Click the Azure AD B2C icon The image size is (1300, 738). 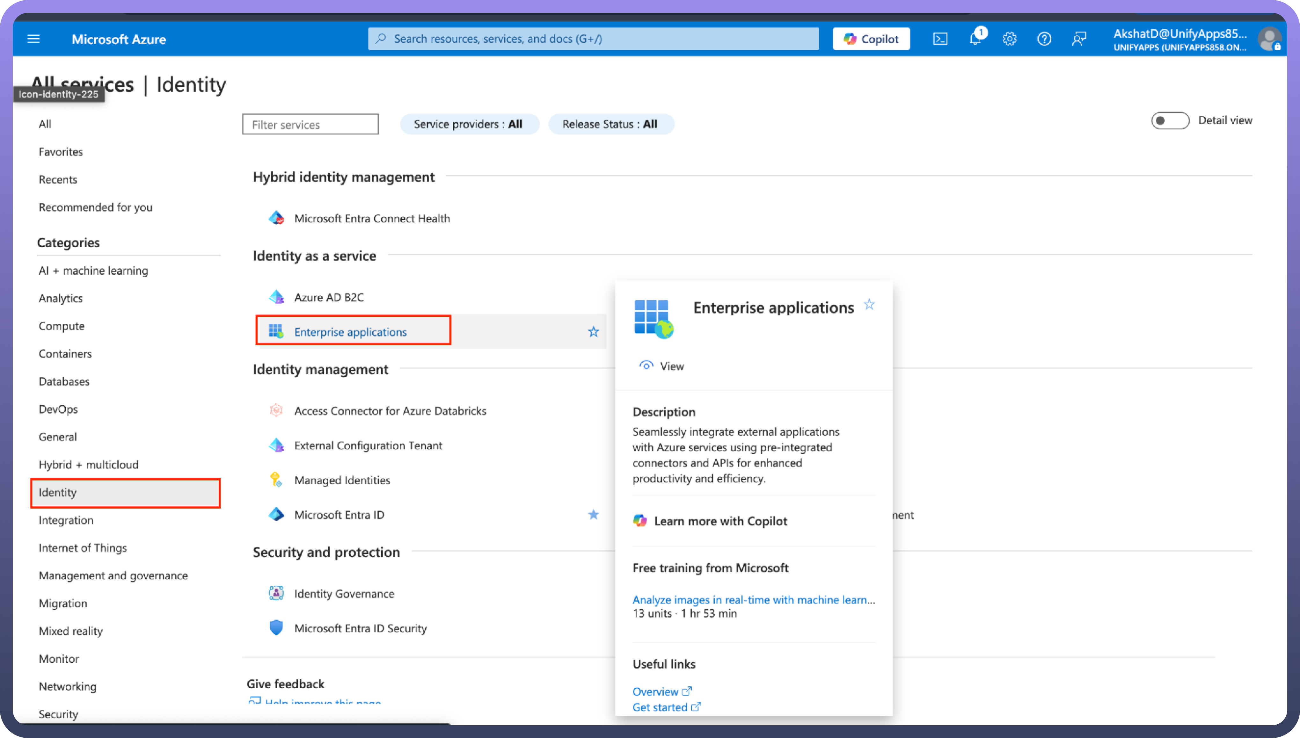point(276,297)
